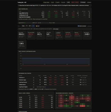Viewport: 111px width, 112px height.
Task: Click the Daily Mean Reversion strategy name
Action: [x=23, y=82]
